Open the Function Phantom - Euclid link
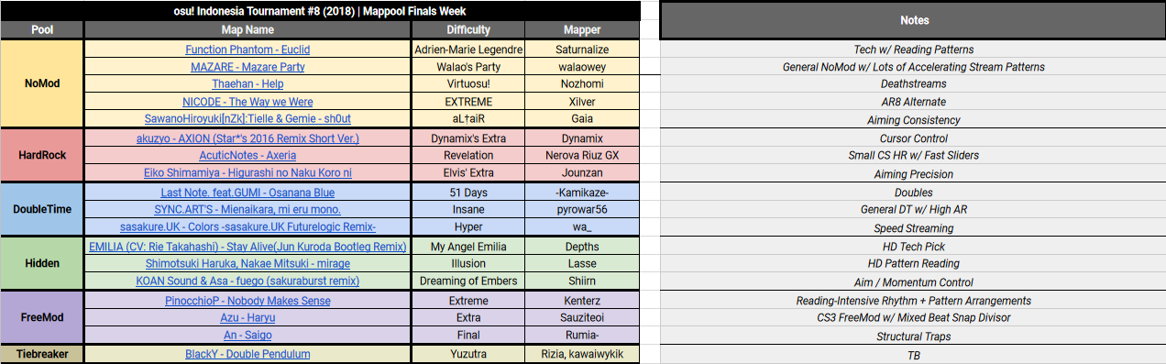 247,50
